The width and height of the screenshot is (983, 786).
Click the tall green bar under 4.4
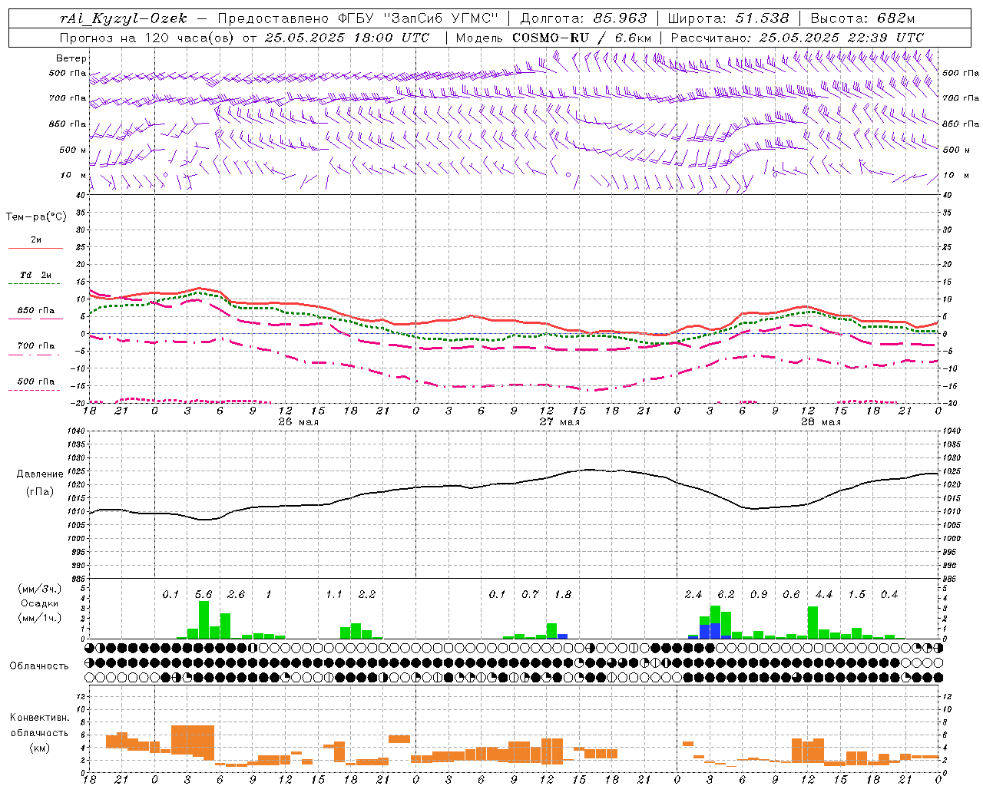[813, 623]
